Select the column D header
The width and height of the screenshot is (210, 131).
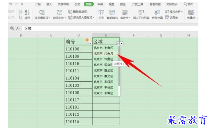[79, 35]
